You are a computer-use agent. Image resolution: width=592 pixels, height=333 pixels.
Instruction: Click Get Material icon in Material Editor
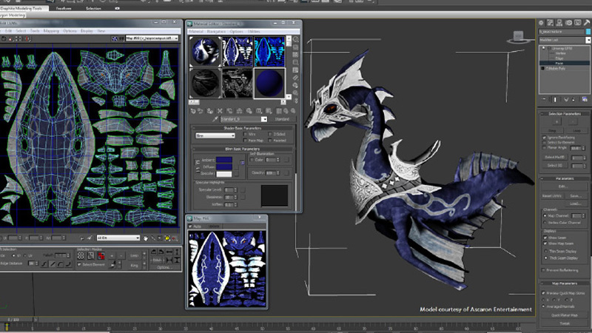click(192, 110)
